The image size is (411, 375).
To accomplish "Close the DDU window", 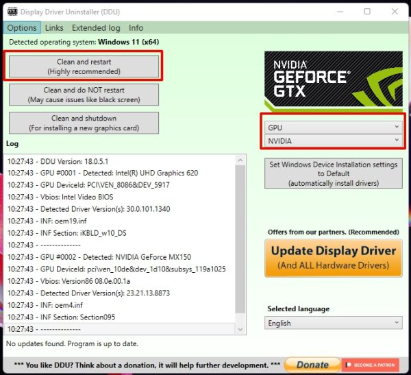I will 395,12.
